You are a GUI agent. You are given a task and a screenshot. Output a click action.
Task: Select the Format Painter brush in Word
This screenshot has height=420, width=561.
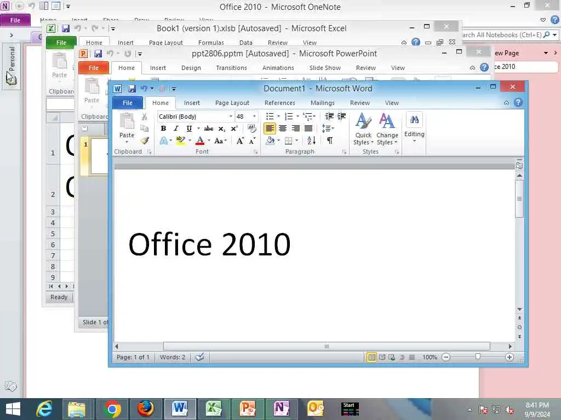click(145, 141)
